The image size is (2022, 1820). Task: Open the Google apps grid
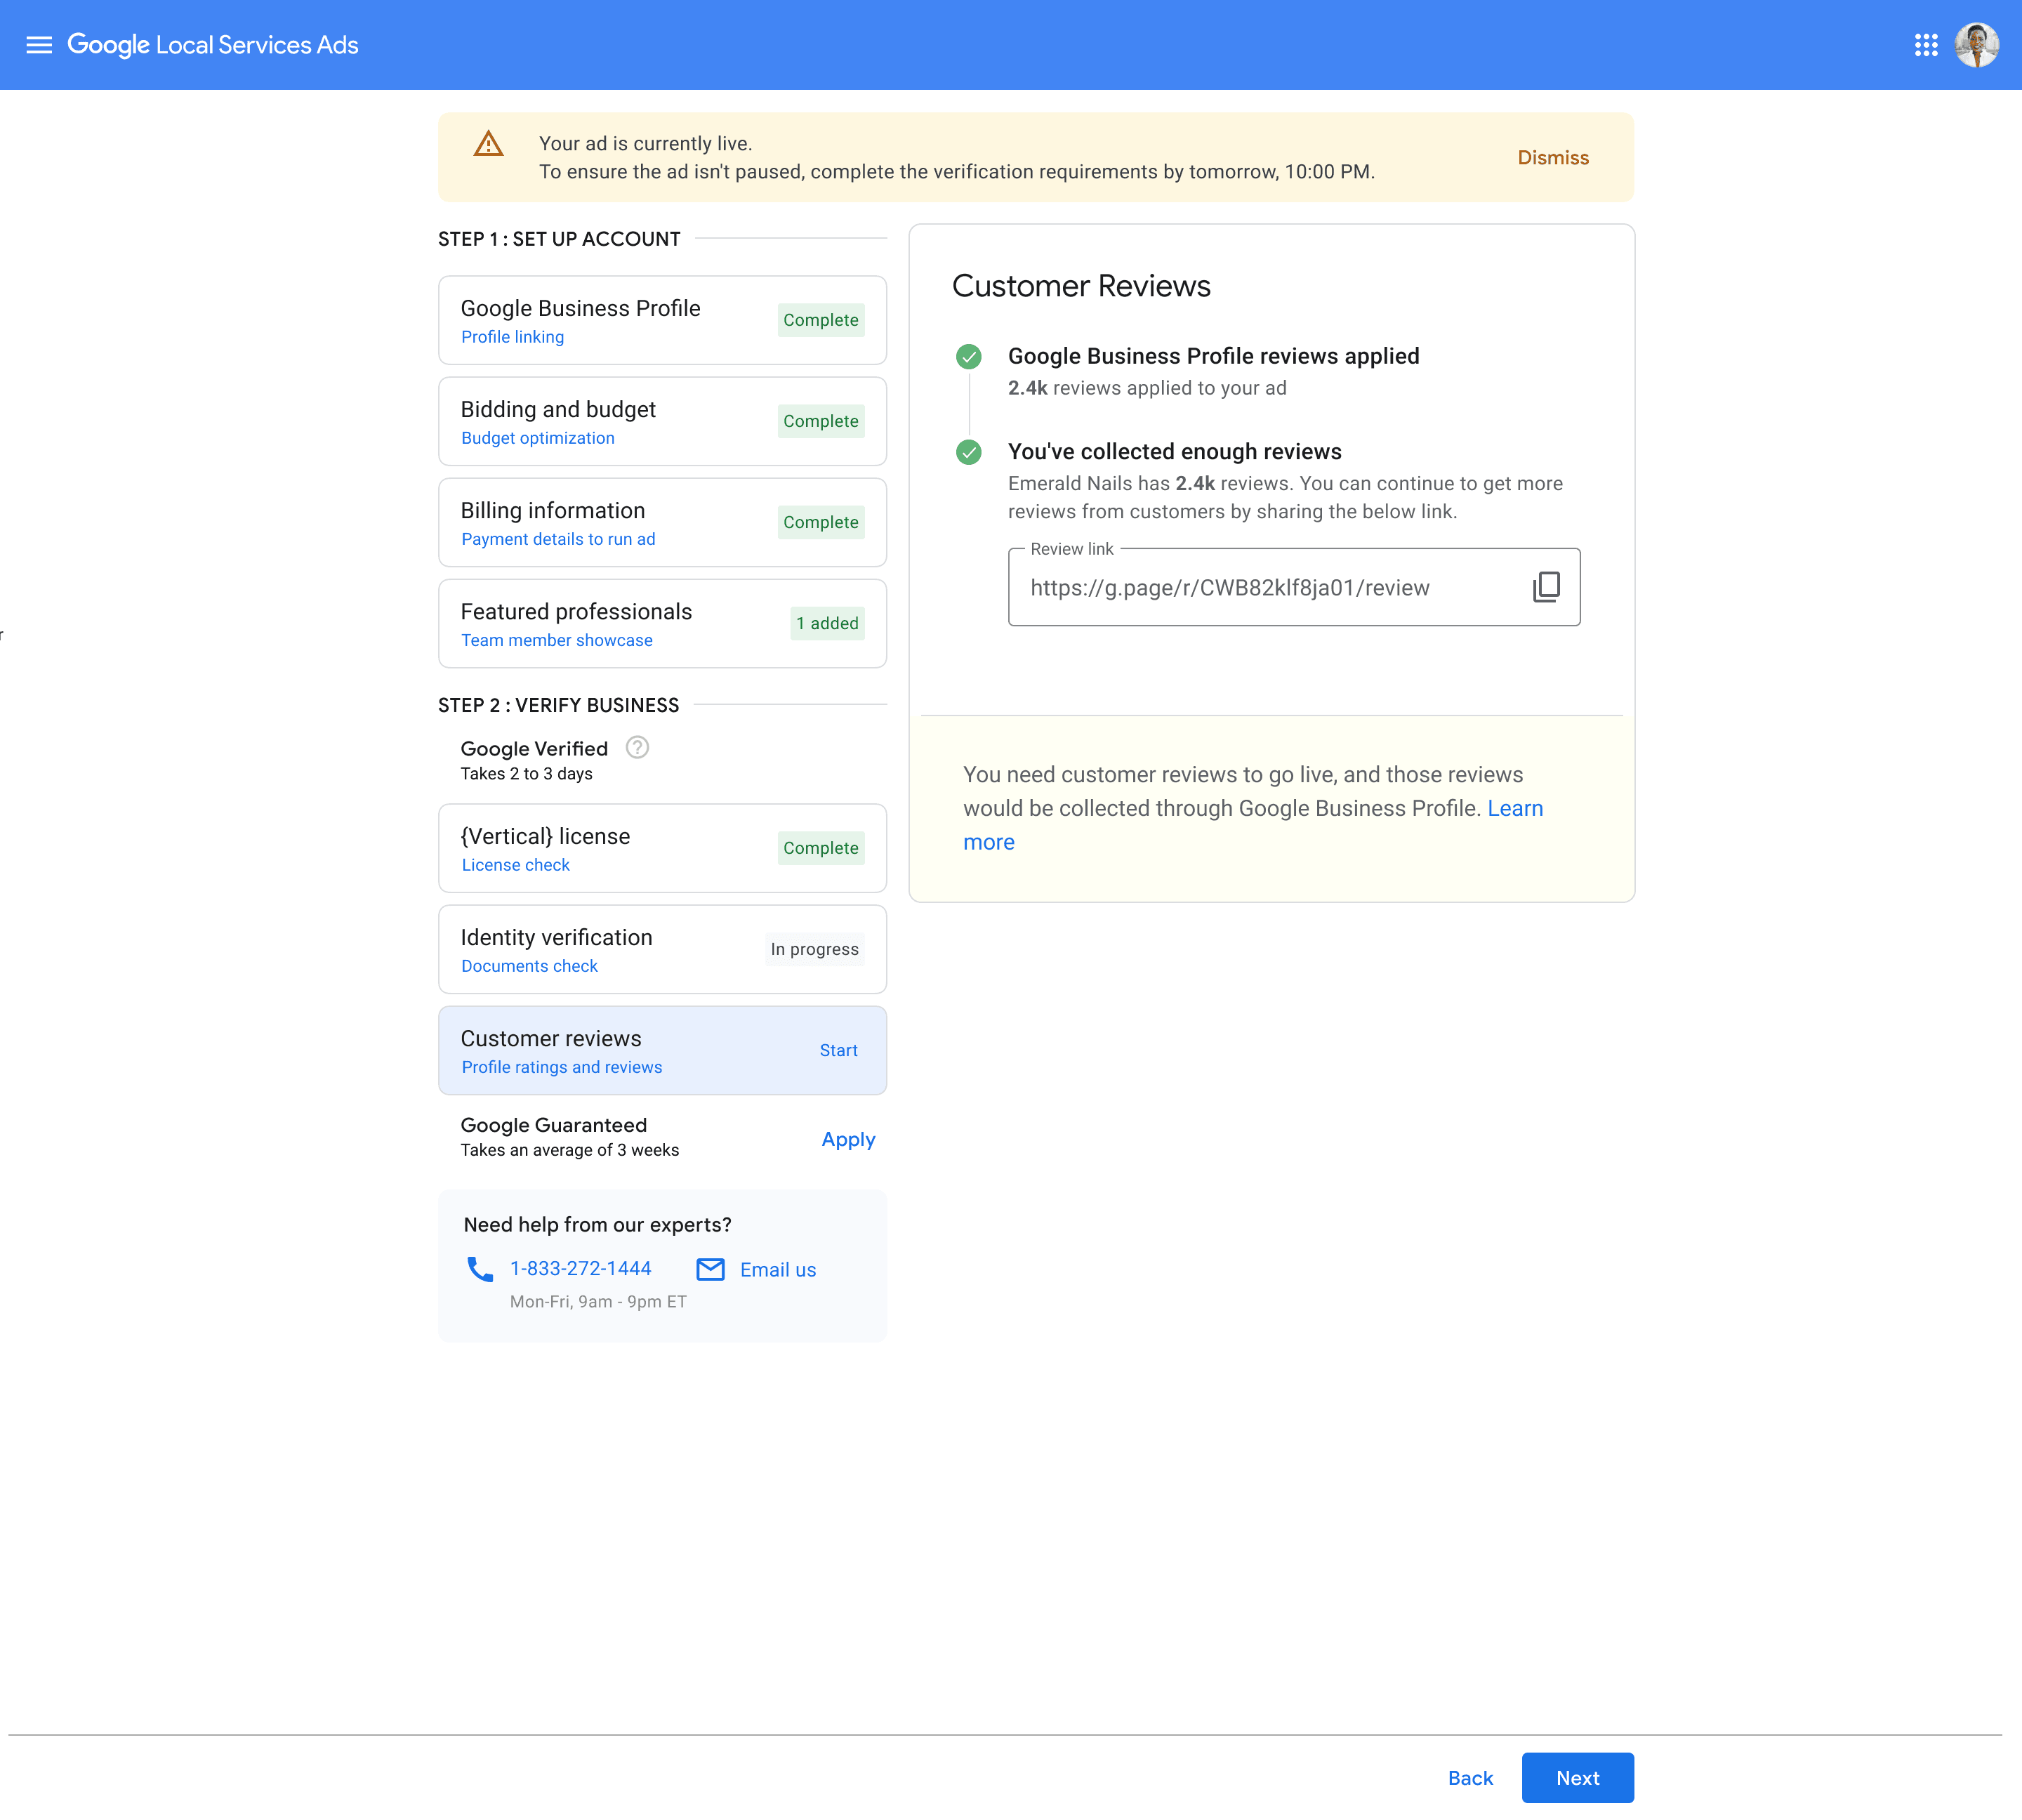click(x=1926, y=45)
